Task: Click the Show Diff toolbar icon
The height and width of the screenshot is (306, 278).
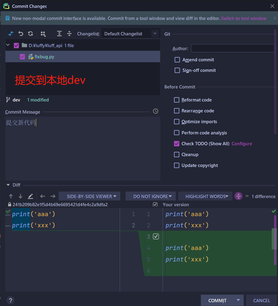Action: click(11, 34)
